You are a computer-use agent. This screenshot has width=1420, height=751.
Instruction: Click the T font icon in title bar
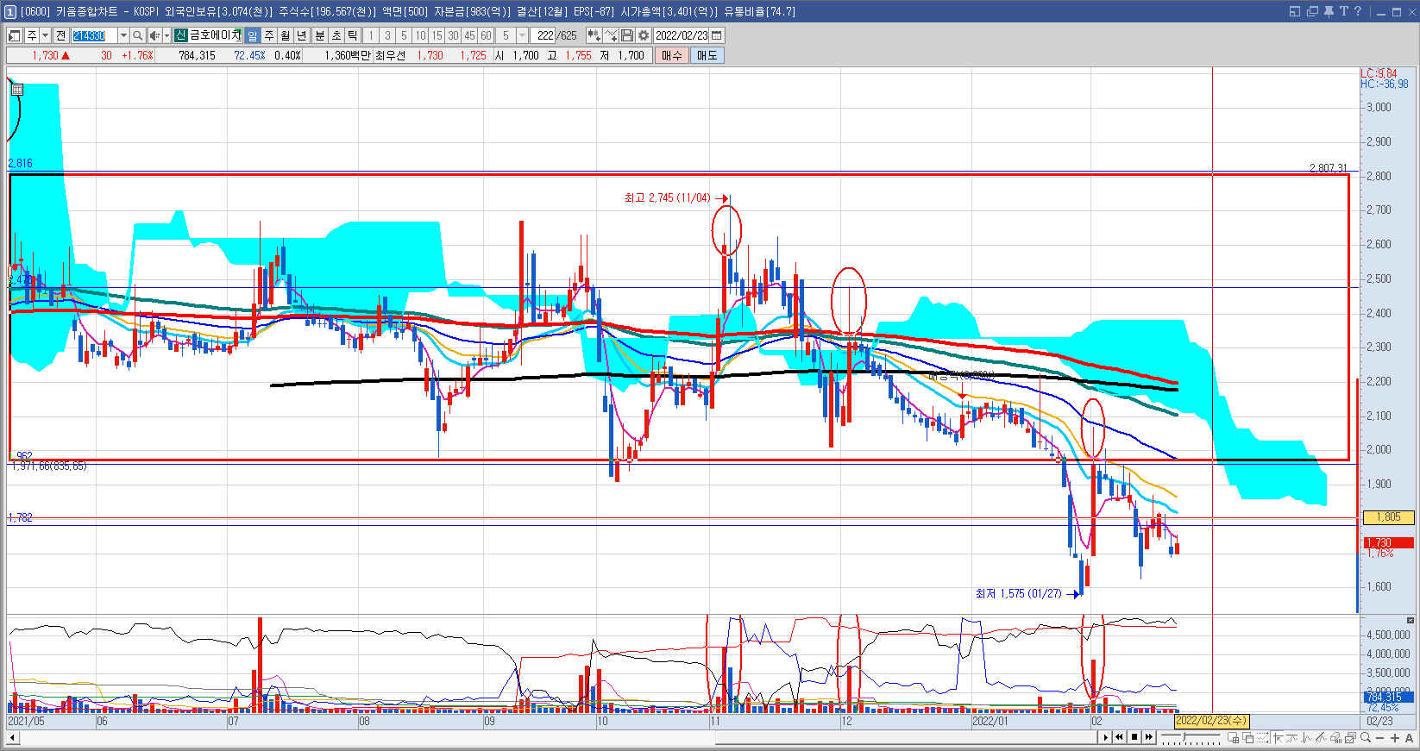point(1343,11)
